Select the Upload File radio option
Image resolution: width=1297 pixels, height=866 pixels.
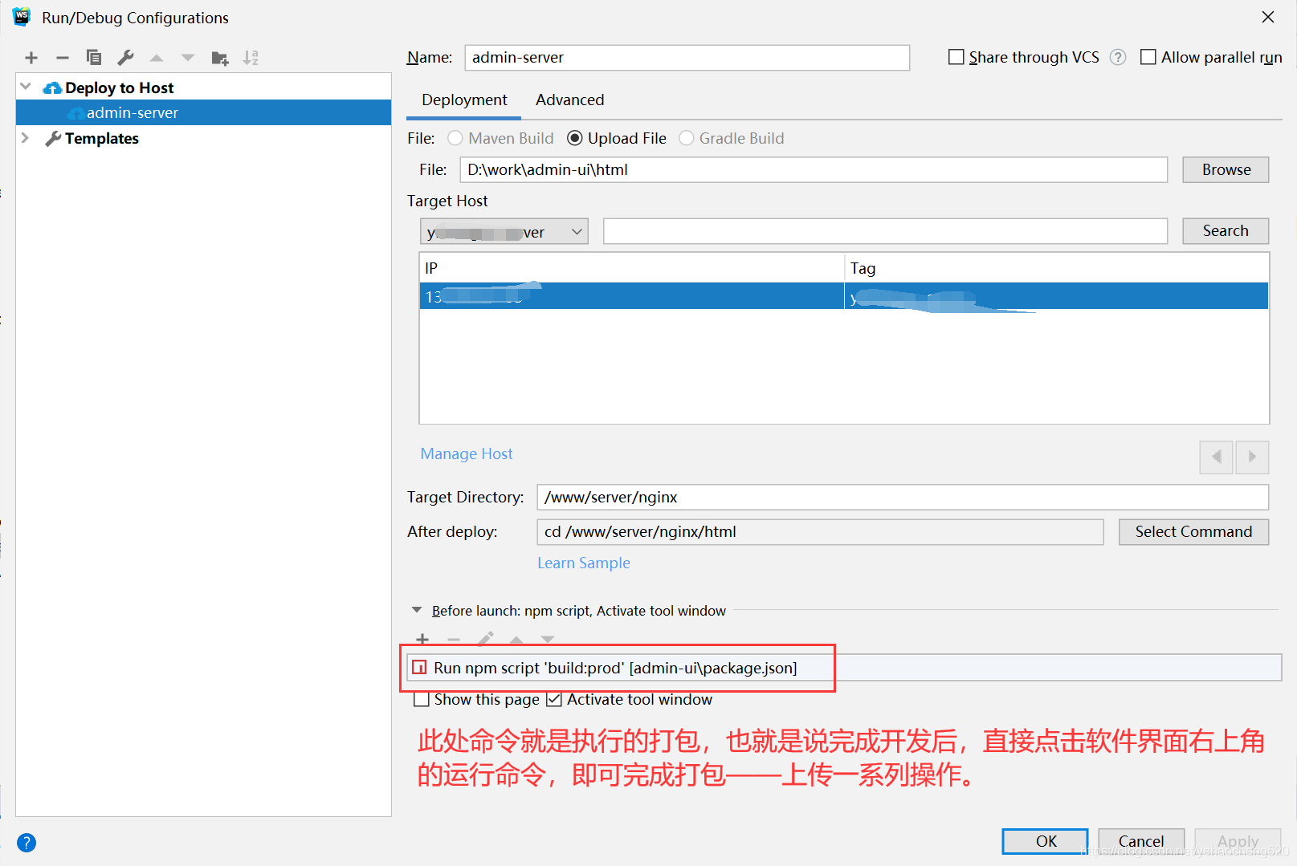pos(575,138)
